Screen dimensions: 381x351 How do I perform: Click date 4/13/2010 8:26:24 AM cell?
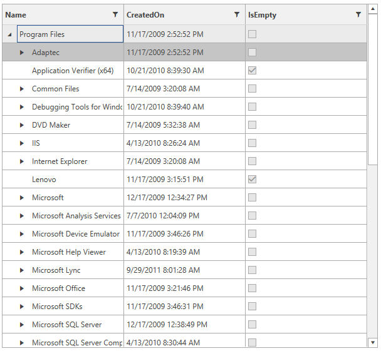pos(184,143)
